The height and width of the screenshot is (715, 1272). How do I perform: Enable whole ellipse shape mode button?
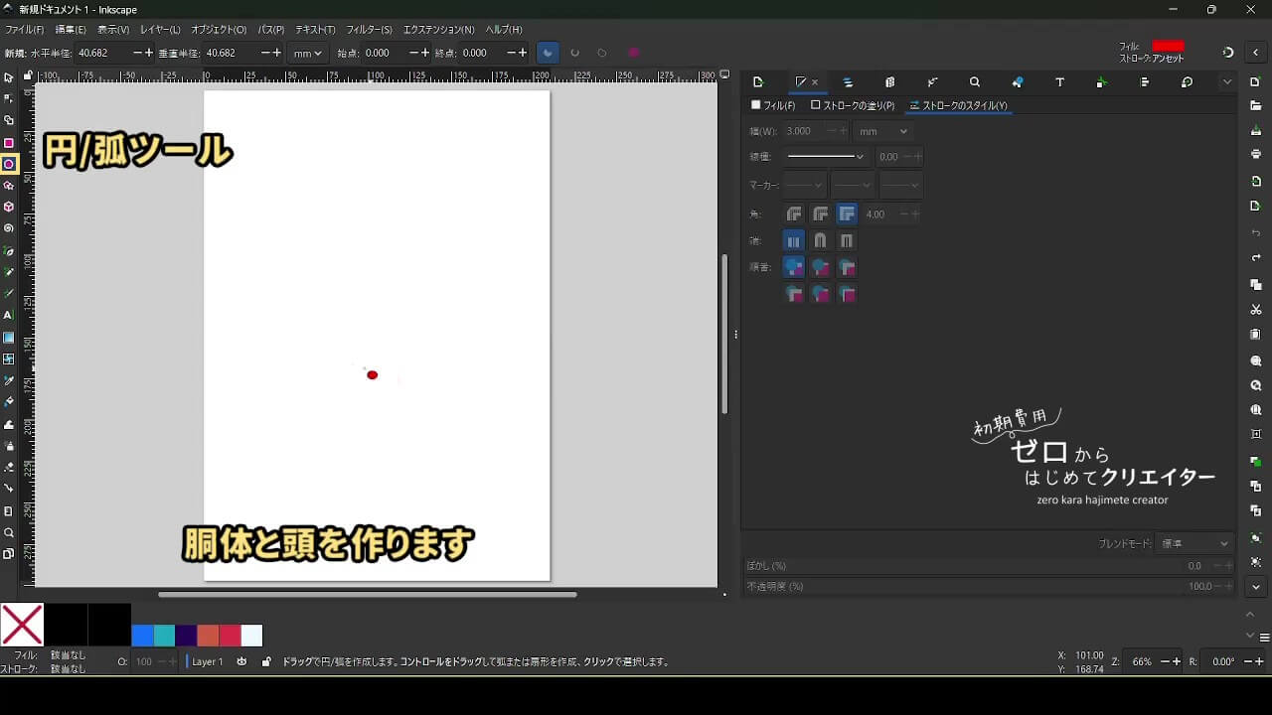pyautogui.click(x=633, y=53)
